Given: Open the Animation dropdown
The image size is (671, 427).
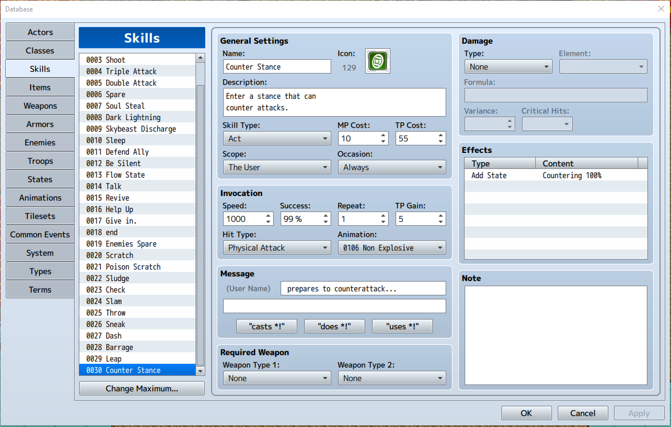Looking at the screenshot, I should pyautogui.click(x=392, y=248).
